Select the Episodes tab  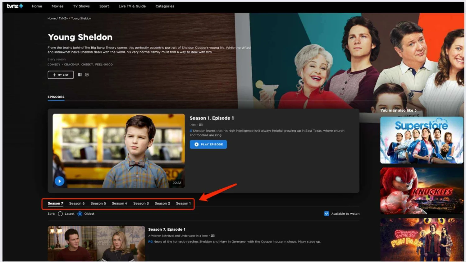pyautogui.click(x=56, y=97)
